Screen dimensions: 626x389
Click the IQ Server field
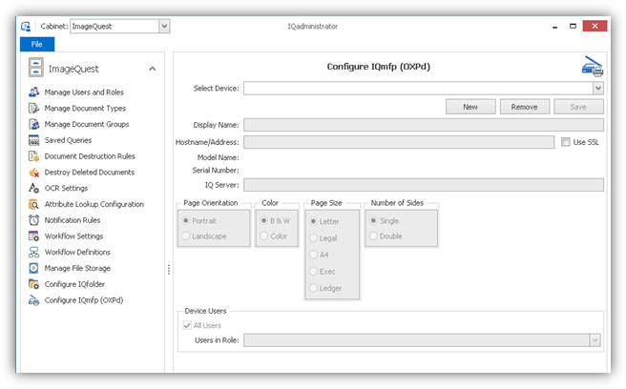(x=424, y=185)
